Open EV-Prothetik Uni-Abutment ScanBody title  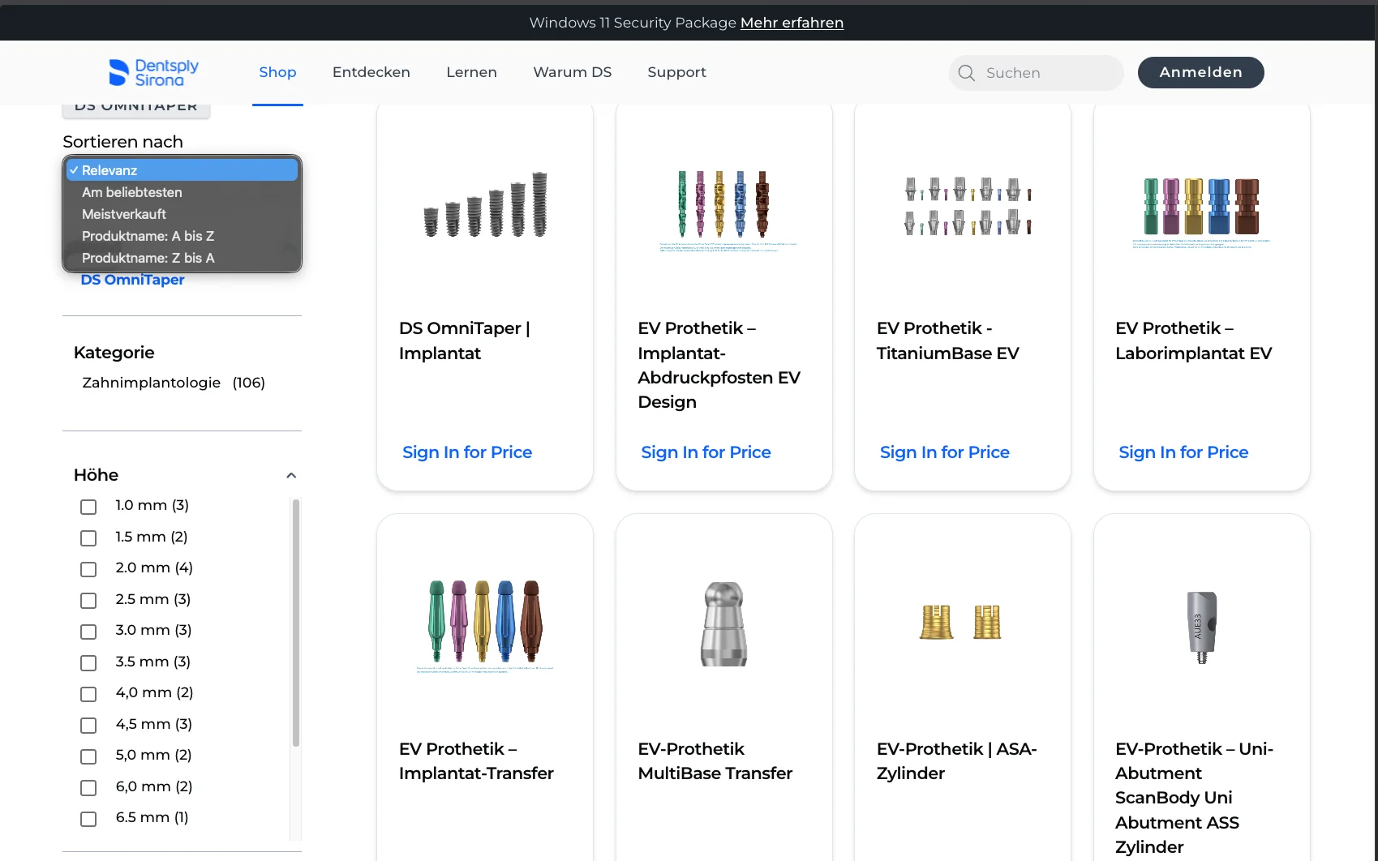1195,798
